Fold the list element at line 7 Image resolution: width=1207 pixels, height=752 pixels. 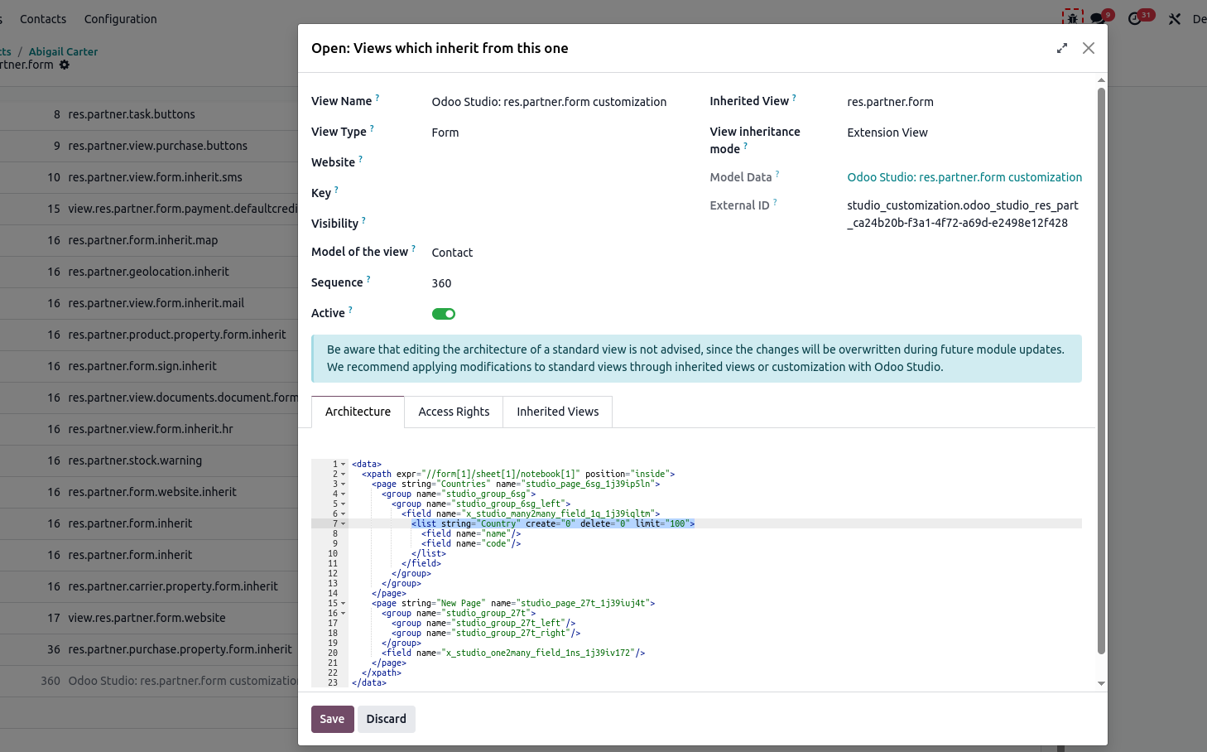pyautogui.click(x=344, y=524)
